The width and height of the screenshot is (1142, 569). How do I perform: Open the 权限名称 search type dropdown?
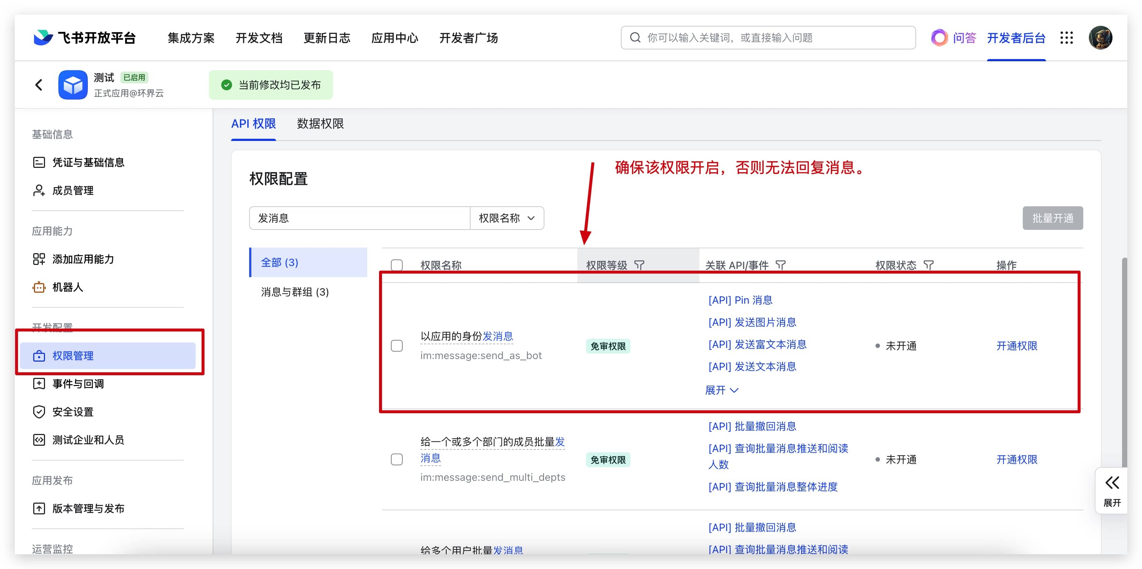pyautogui.click(x=507, y=218)
